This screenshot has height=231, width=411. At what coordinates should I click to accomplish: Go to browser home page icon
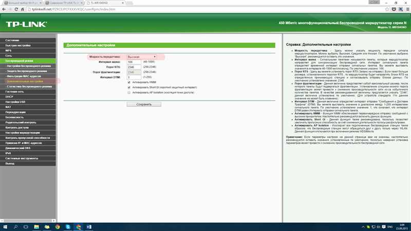coord(23,9)
